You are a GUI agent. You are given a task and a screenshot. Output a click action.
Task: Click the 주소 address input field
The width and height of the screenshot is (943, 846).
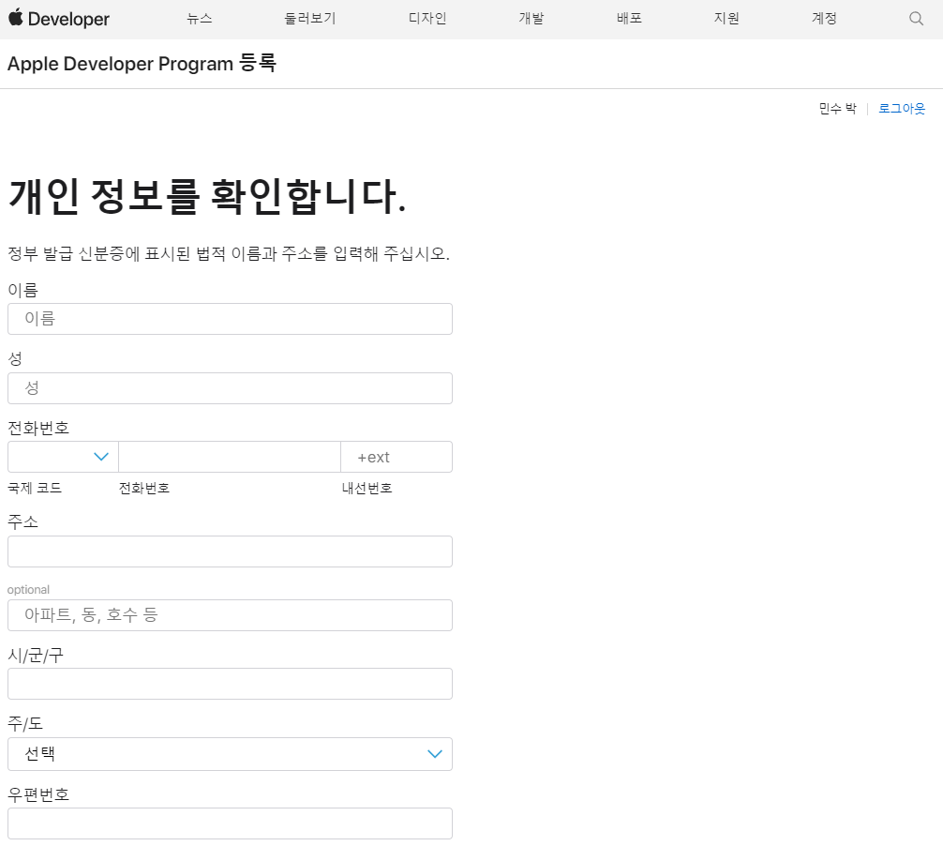(230, 551)
